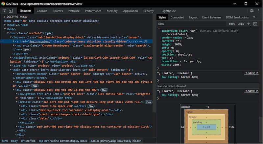The image size is (263, 144).
Task: Click grid badge on div.scaffold
Action: click(49, 33)
